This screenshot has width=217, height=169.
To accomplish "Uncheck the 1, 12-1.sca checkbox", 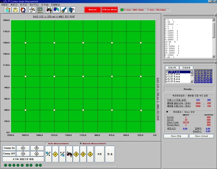I will point(167,72).
